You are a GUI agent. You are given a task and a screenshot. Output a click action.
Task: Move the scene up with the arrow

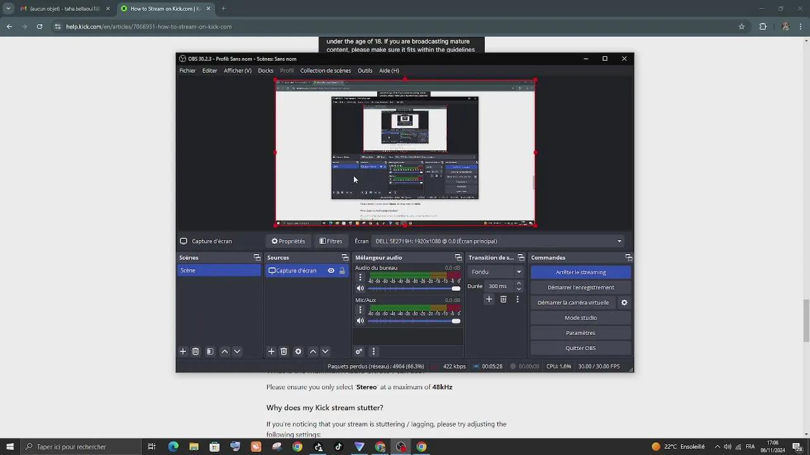click(225, 351)
